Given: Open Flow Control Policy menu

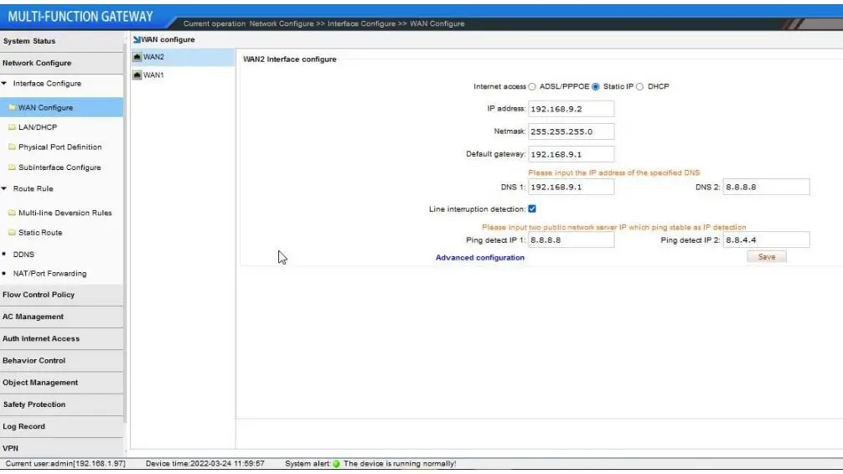Looking at the screenshot, I should (61, 295).
